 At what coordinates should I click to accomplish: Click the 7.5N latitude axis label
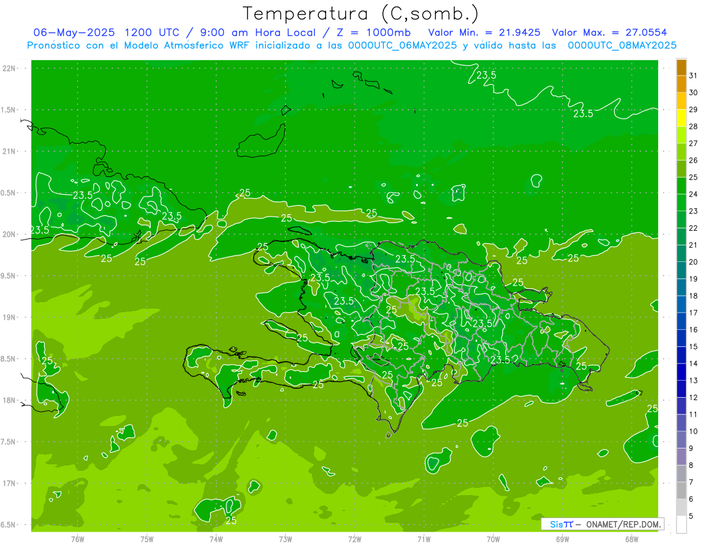[x=9, y=442]
